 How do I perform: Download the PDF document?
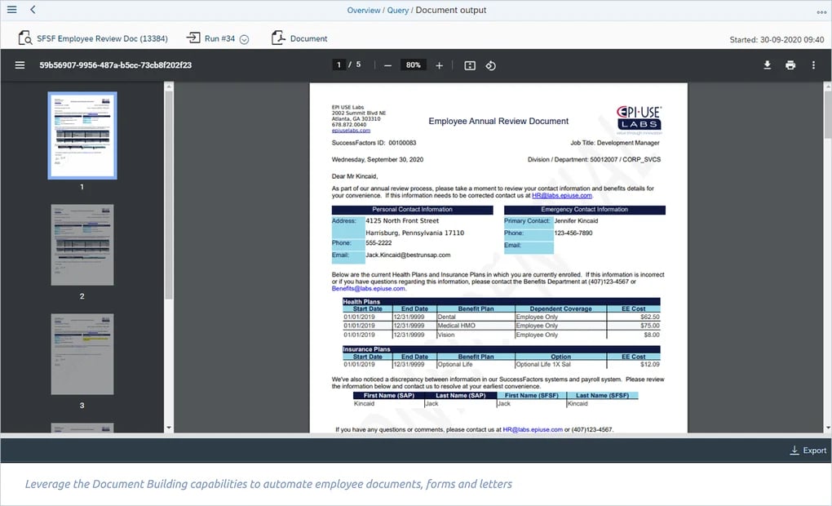(x=768, y=65)
